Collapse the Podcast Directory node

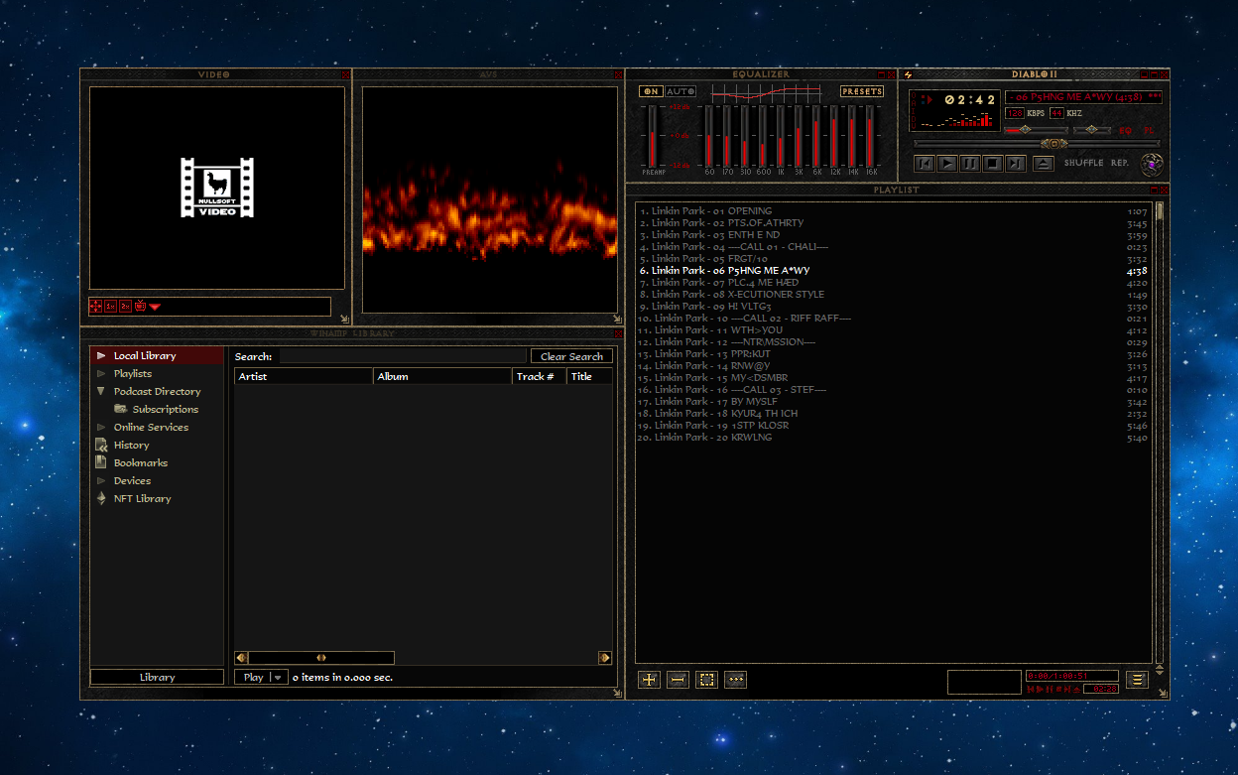[101, 392]
